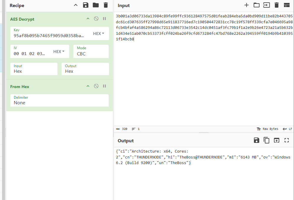This screenshot has width=294, height=200.
Task: Disable the AES Decrypt operation
Action: pos(96,19)
